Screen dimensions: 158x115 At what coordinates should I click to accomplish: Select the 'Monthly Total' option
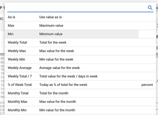click(80, 93)
